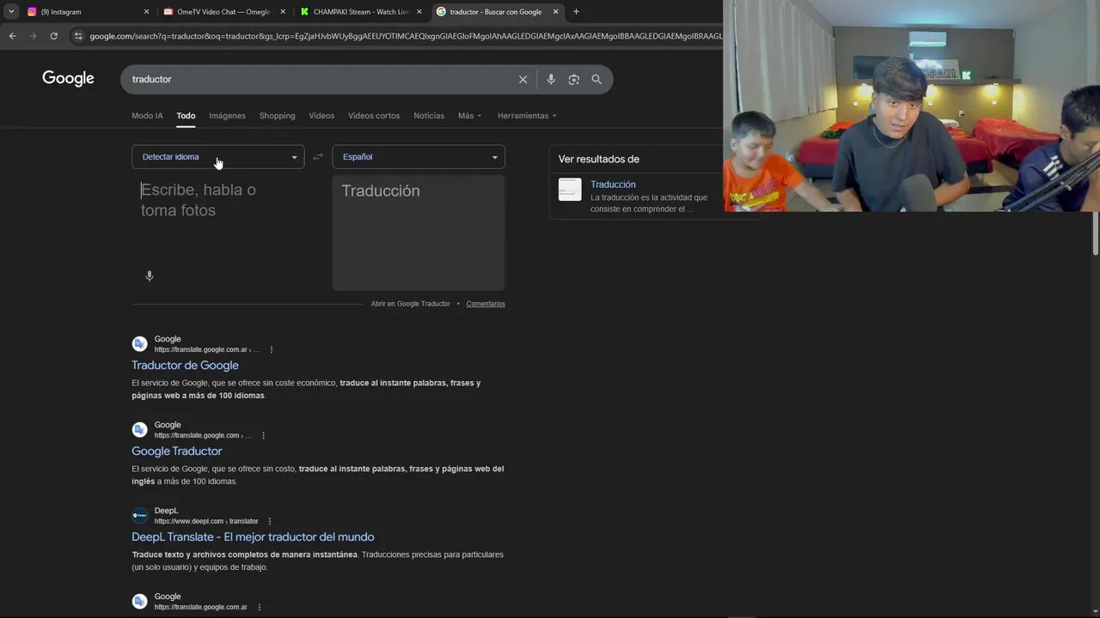Switch to CHAMPAKI Stream tab
The image size is (1100, 618).
359,12
